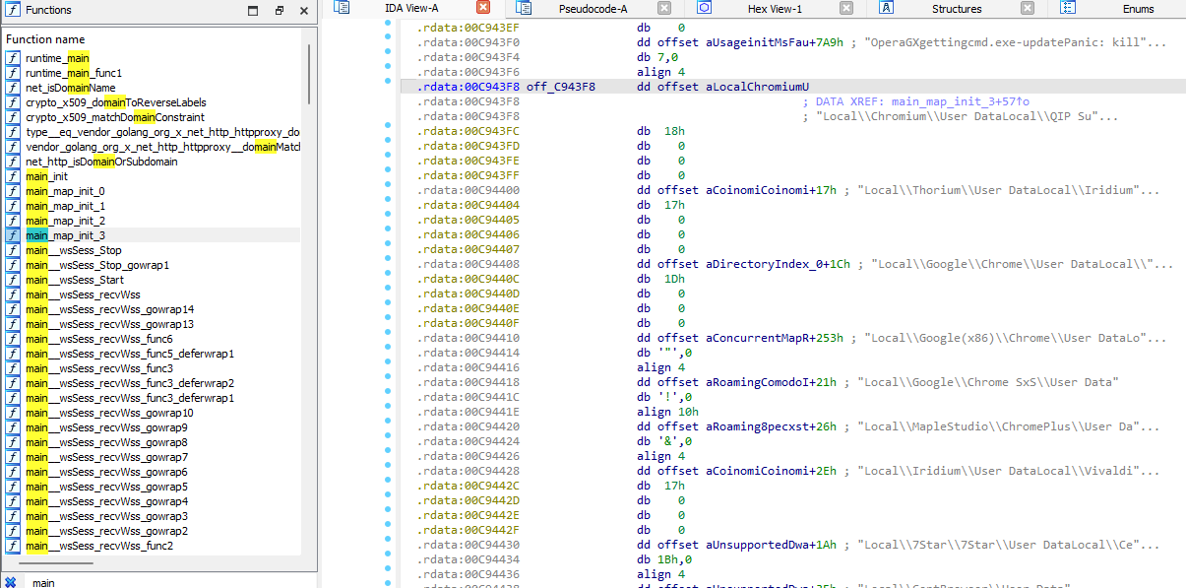Viewport: 1186px width, 588px height.
Task: Click the off_C943F8 label
Action: [x=561, y=87]
